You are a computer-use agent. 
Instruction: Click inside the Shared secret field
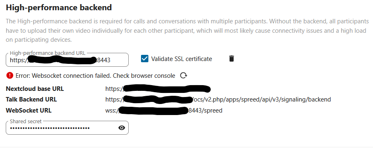point(67,128)
